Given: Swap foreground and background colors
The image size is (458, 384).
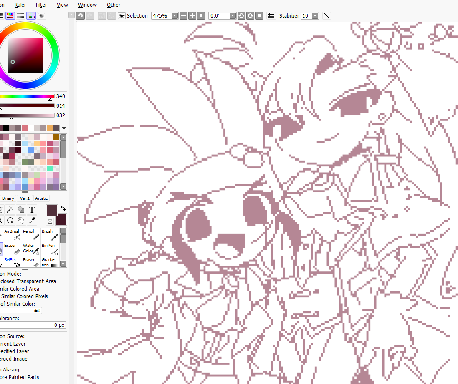Looking at the screenshot, I should 63,208.
